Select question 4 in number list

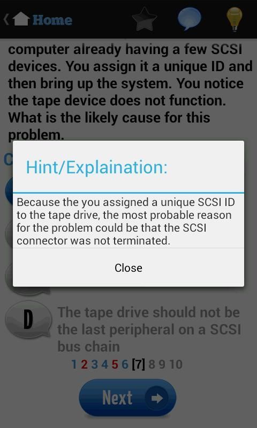pyautogui.click(x=104, y=364)
